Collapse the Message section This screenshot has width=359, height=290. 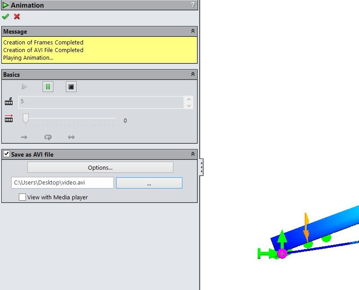coord(193,31)
